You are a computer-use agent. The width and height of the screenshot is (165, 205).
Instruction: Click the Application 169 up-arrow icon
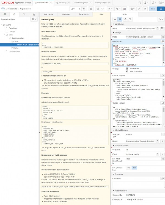[3, 9]
